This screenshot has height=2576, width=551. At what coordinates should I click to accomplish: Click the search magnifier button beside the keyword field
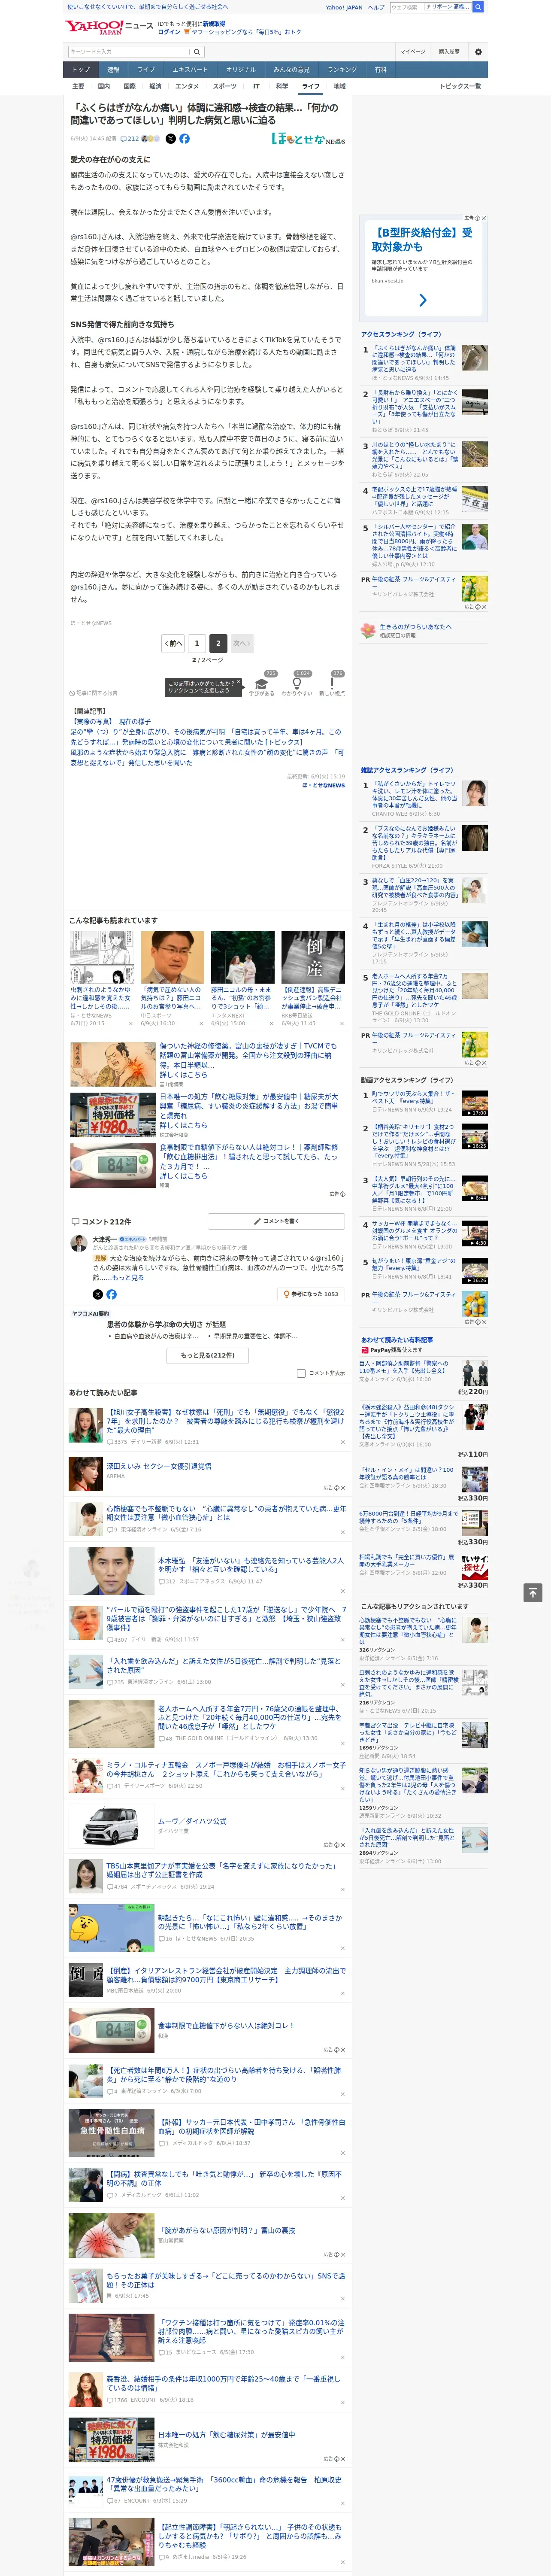(197, 52)
